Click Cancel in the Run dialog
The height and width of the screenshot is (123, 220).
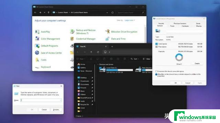pos(44,110)
